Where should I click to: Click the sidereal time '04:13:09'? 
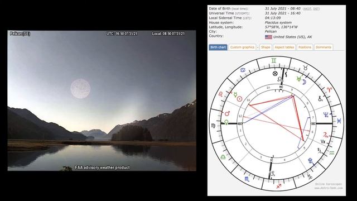[273, 18]
